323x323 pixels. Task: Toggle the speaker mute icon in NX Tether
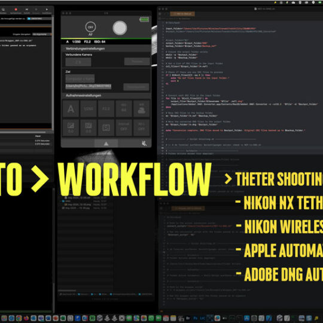(x=144, y=144)
